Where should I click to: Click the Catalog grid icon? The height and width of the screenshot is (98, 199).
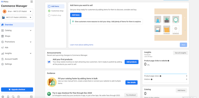click(x=2, y=31)
